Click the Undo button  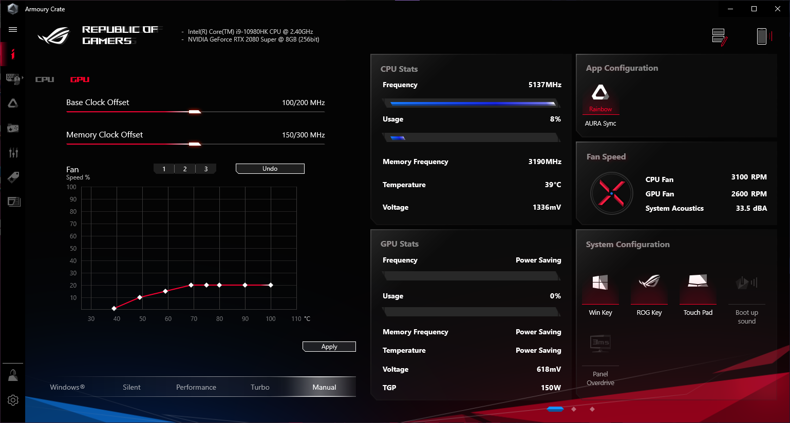point(270,169)
